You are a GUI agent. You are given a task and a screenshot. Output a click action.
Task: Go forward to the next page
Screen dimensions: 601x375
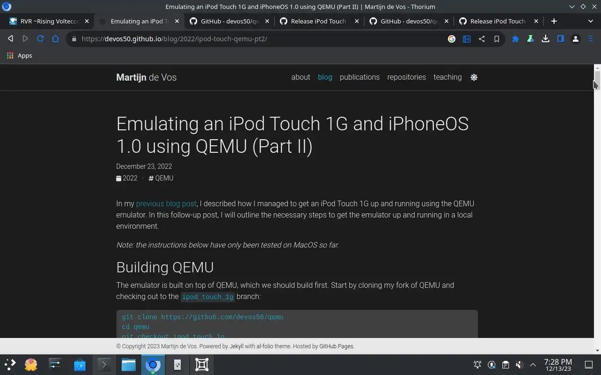25,39
